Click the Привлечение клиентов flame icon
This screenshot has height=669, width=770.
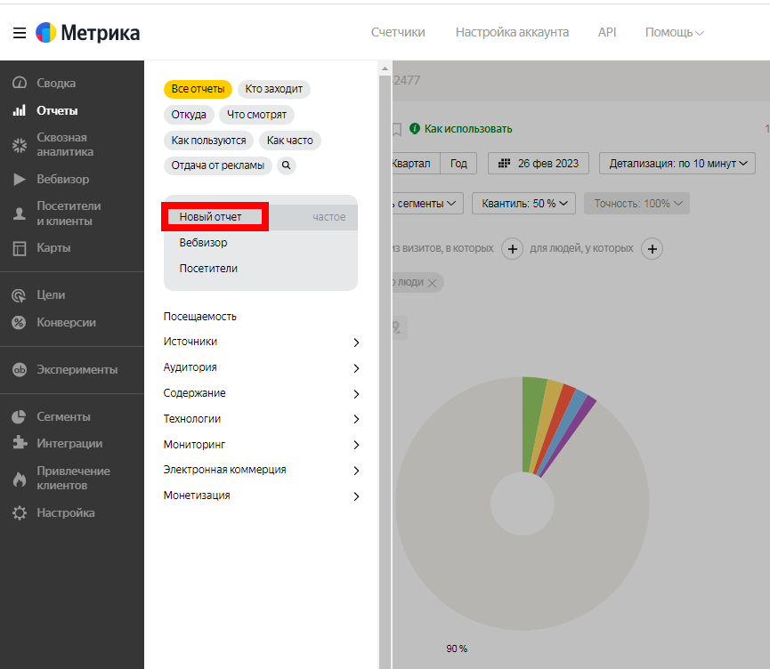tap(20, 479)
